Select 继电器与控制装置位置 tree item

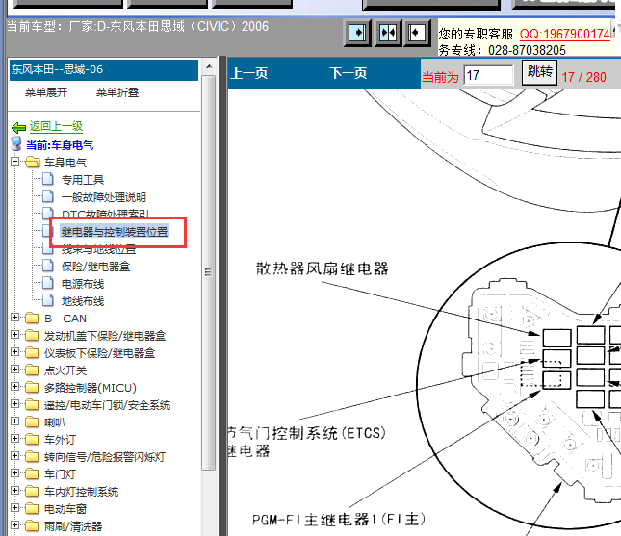coord(115,232)
